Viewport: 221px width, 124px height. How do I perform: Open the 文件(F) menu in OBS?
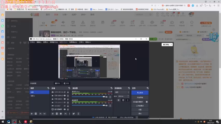[32, 42]
